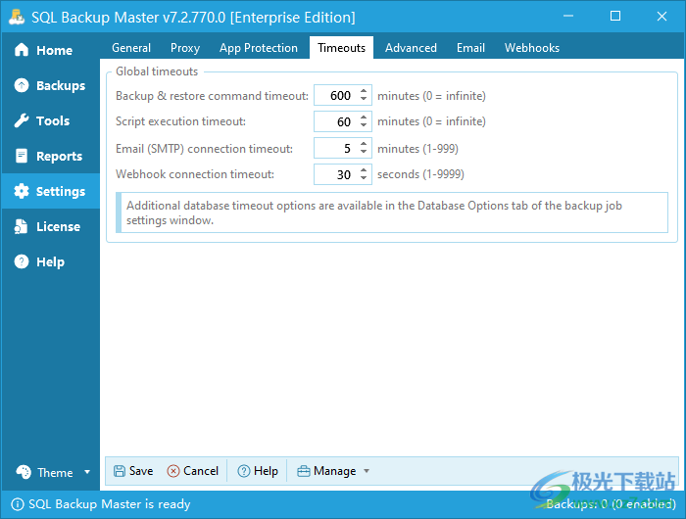Click the 'Additional database timeout options' note
This screenshot has width=686, height=519.
click(x=392, y=212)
